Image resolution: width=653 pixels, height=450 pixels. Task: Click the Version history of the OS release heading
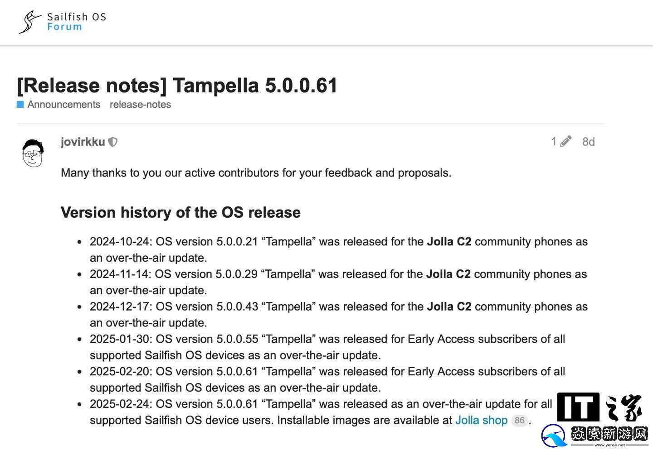pos(180,212)
